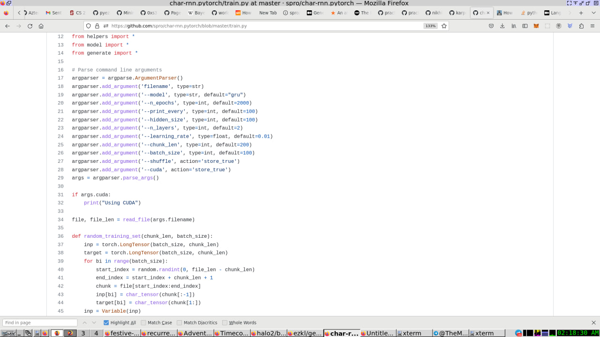The image size is (600, 337).
Task: Go to previous find match arrow
Action: (x=85, y=322)
